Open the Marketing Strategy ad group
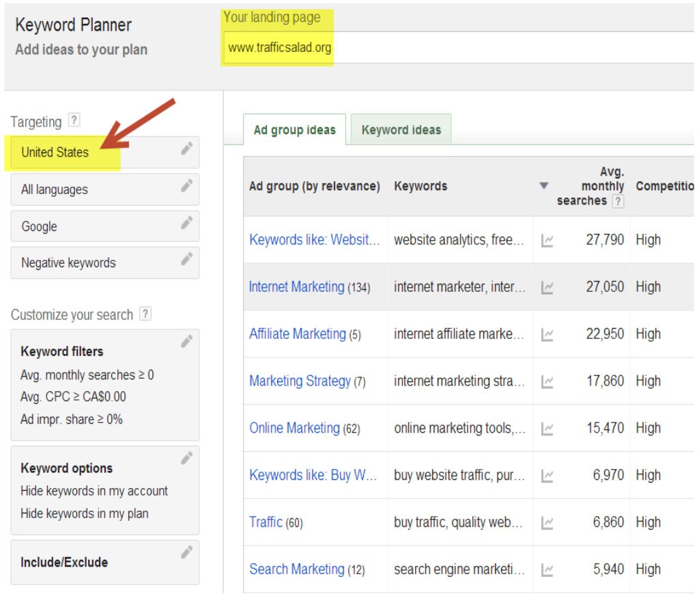The image size is (697, 594). tap(300, 381)
